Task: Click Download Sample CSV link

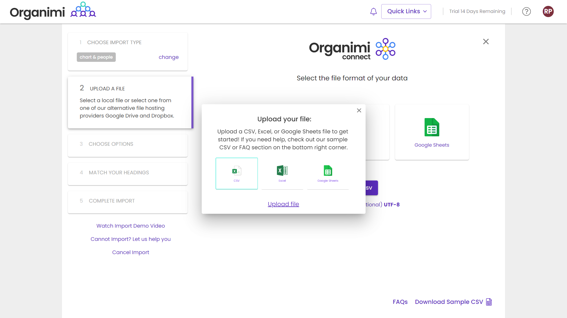Action: coord(449,302)
